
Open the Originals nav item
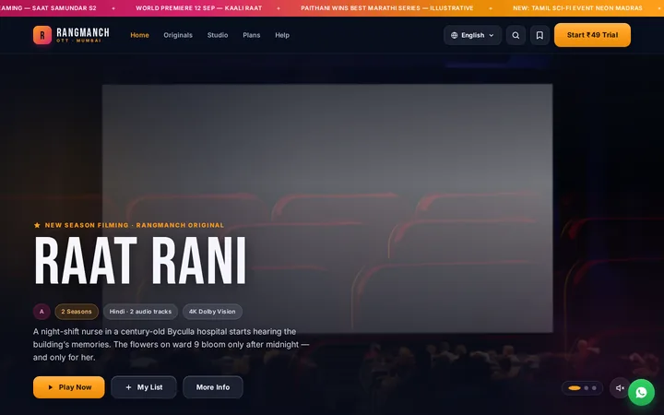coord(178,35)
